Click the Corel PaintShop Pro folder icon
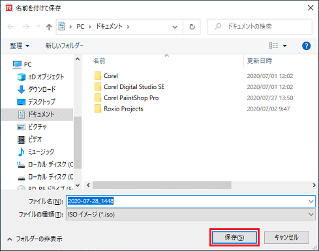This screenshot has height=251, width=319. pyautogui.click(x=98, y=98)
